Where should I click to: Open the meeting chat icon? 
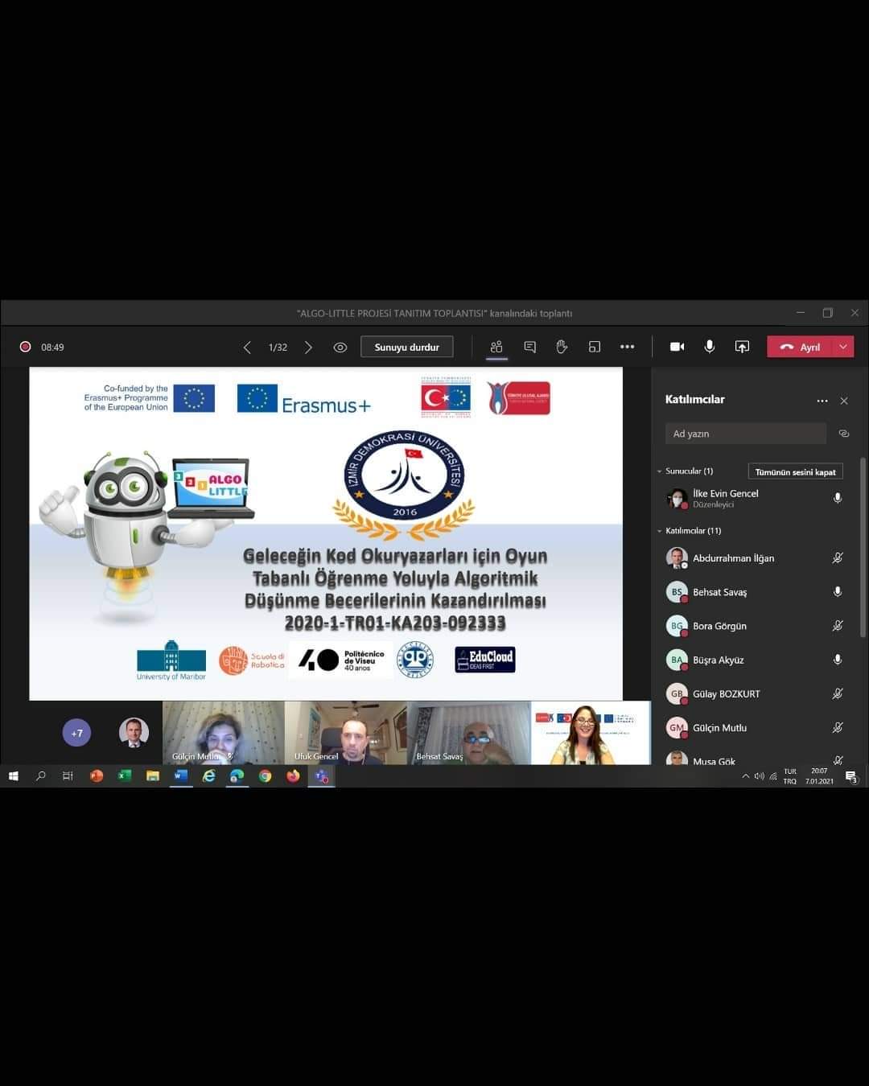[529, 347]
